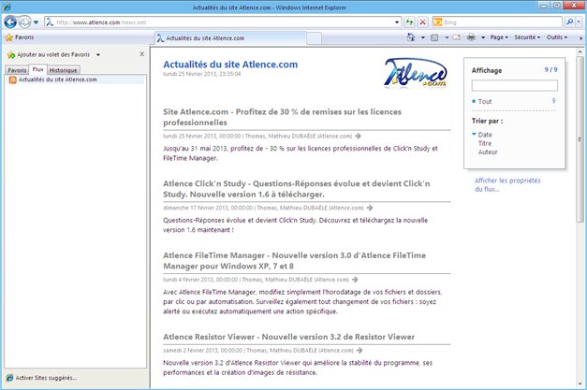The width and height of the screenshot is (587, 390).
Task: Open recent pages dropdown next to Forward
Action: (36, 22)
